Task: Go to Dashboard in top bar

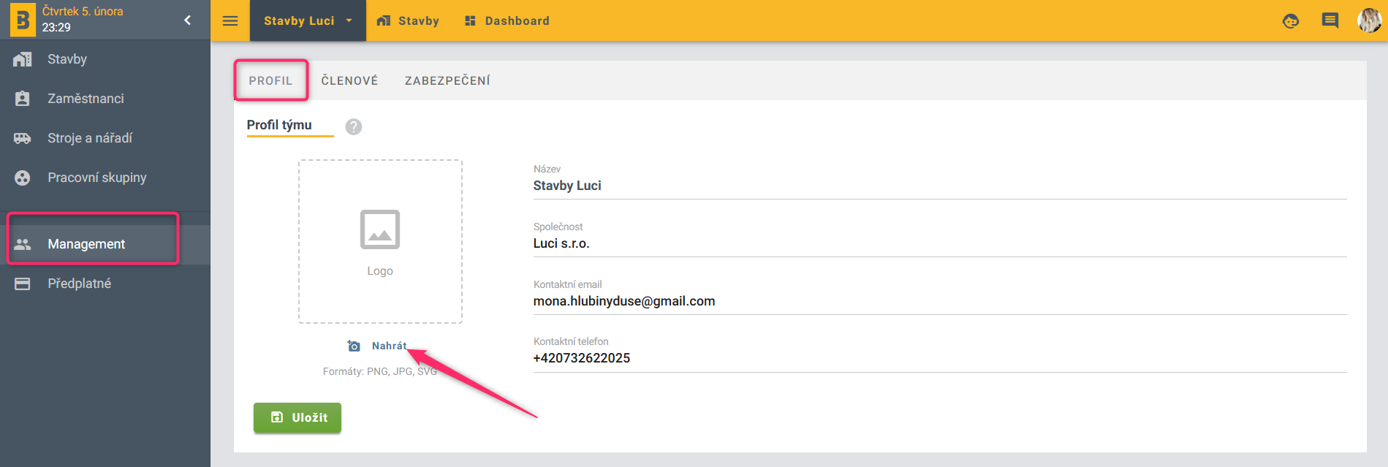Action: coord(507,20)
